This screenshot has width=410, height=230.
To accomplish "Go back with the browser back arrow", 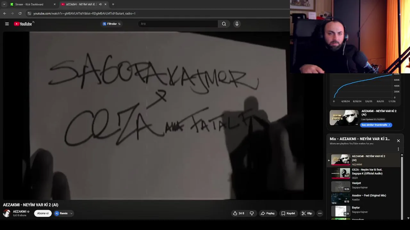I will coord(4,13).
